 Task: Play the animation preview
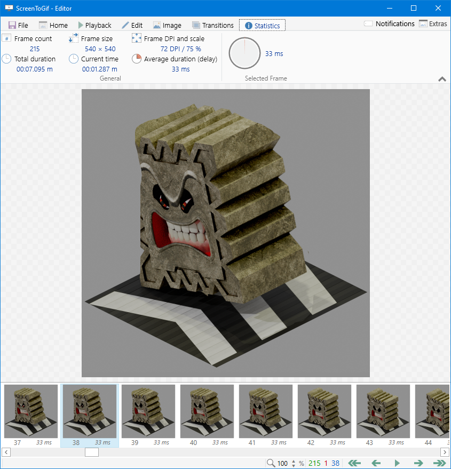pyautogui.click(x=397, y=463)
